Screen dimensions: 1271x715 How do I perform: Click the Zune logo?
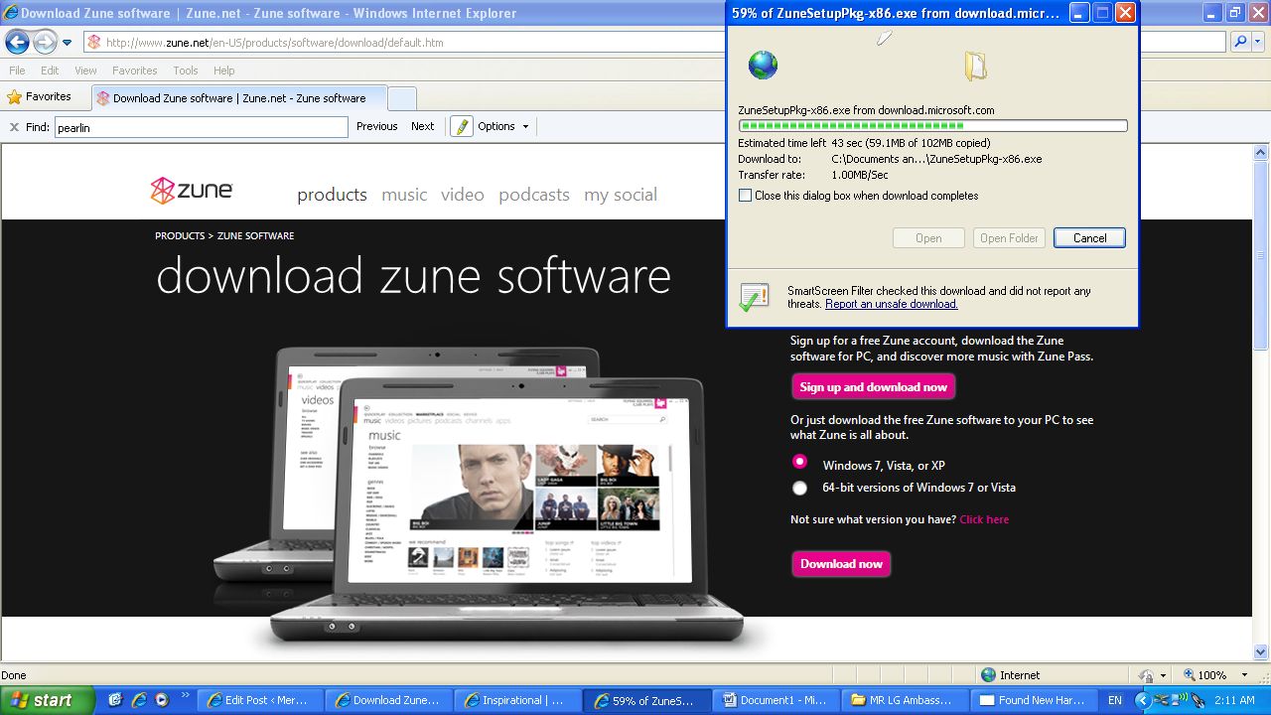192,191
